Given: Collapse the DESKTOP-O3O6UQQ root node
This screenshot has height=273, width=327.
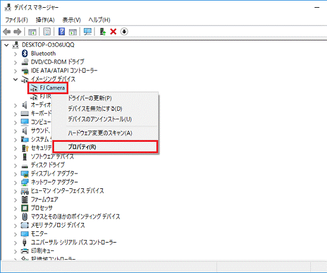Looking at the screenshot, I should pos(7,45).
